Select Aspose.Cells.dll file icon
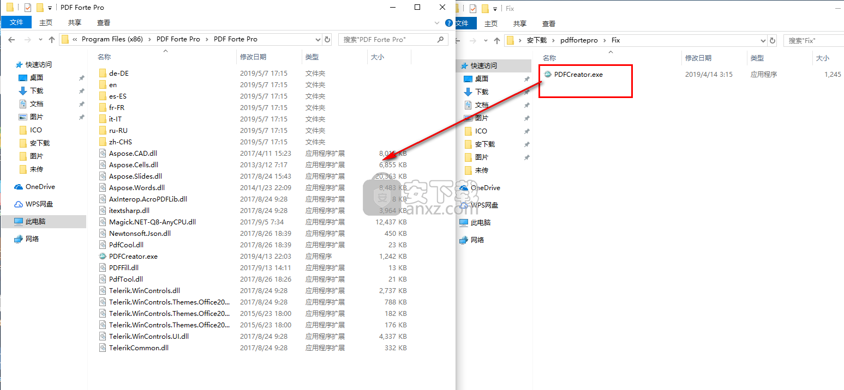This screenshot has height=390, width=844. [103, 164]
